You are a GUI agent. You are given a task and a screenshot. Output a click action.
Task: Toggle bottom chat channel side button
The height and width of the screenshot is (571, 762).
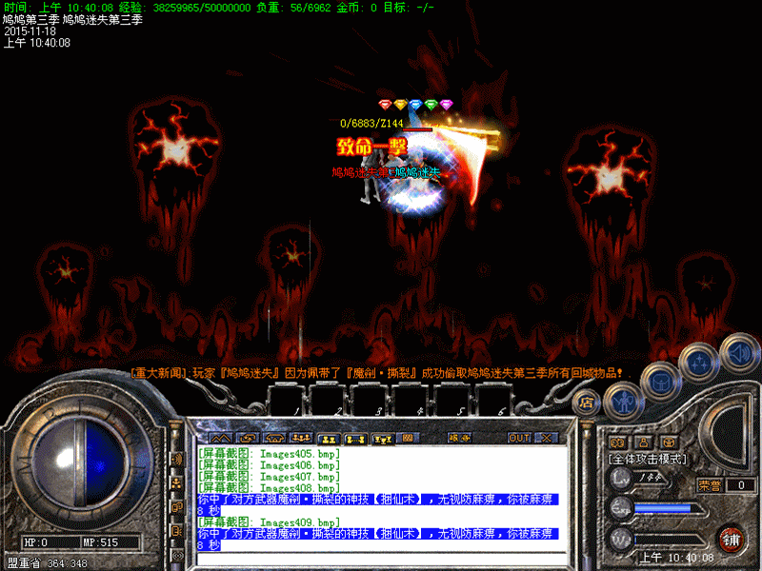click(176, 554)
